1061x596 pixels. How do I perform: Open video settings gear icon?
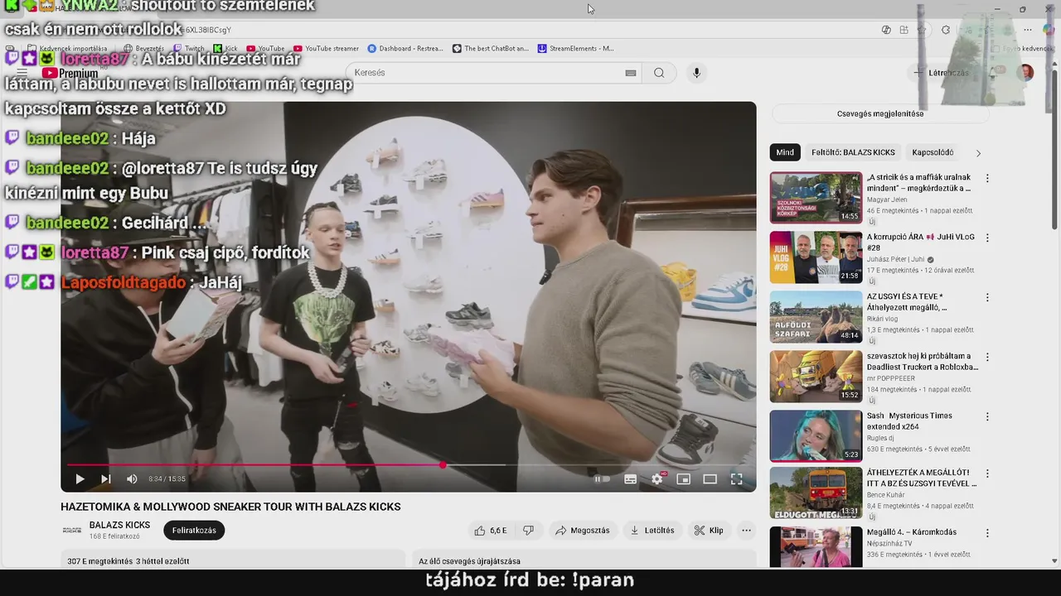pyautogui.click(x=657, y=478)
